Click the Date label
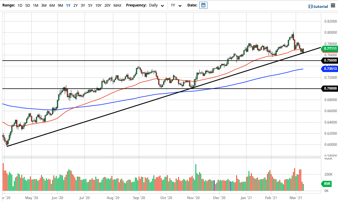 point(192,5)
